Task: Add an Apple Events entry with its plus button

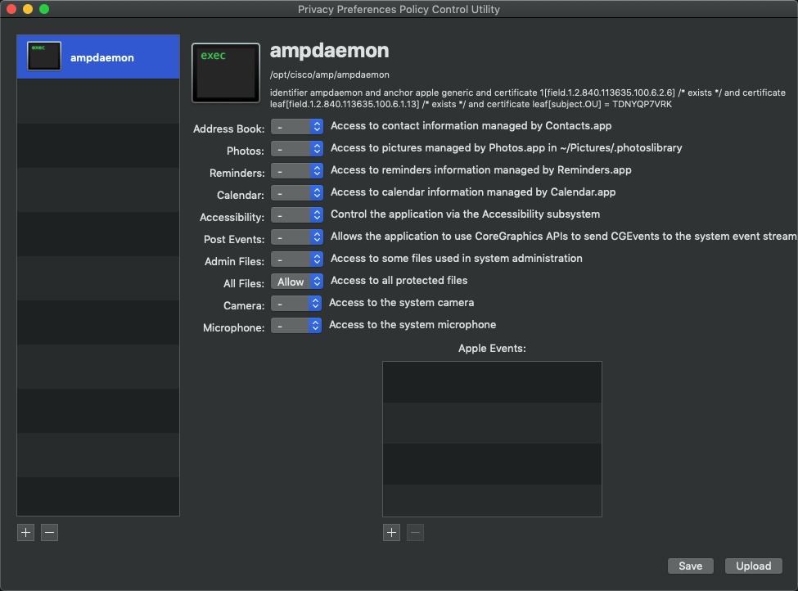Action: click(391, 532)
